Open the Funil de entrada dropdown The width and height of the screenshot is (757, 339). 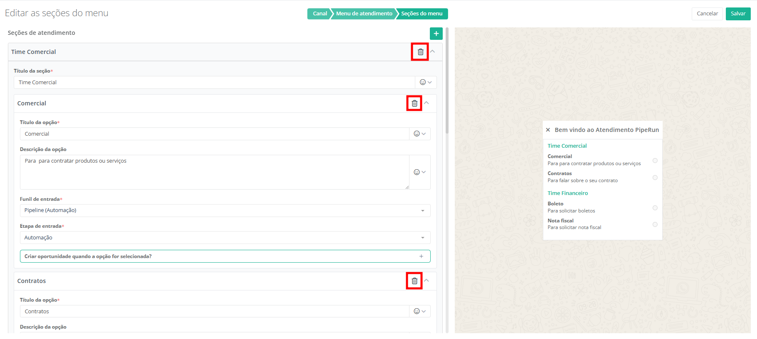click(x=224, y=210)
